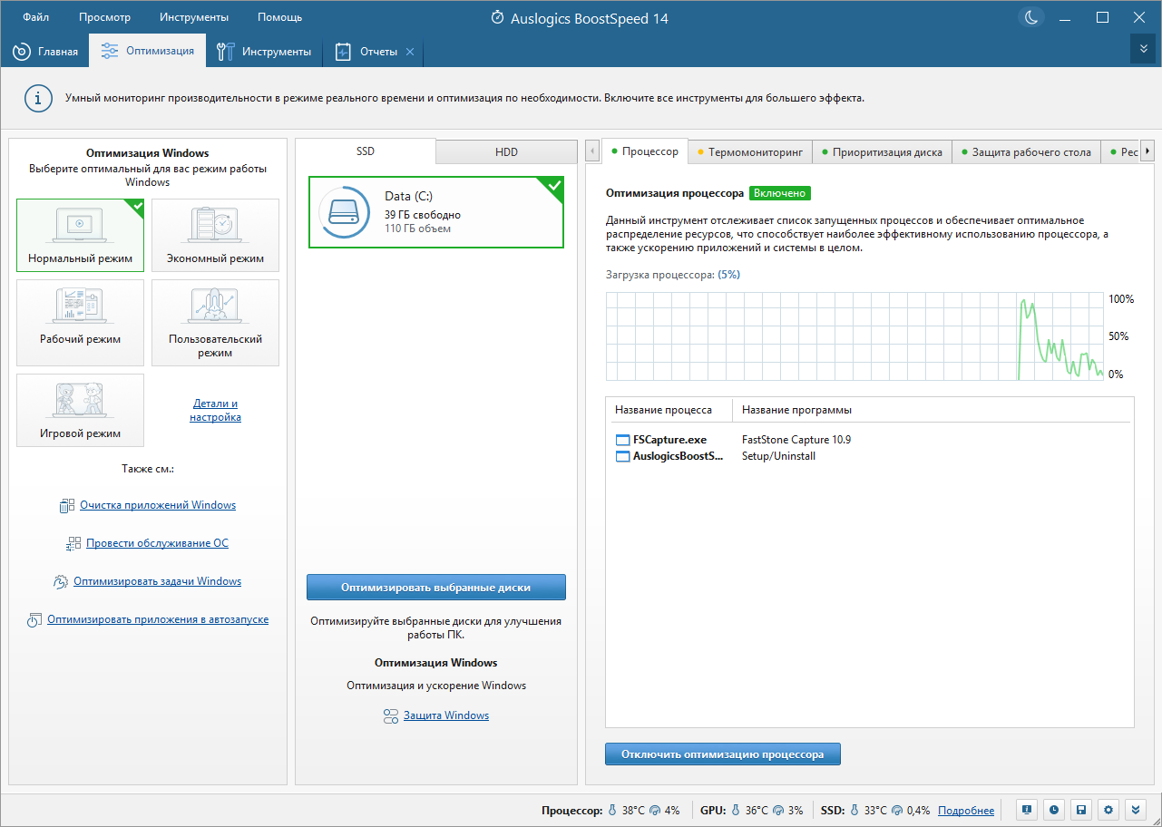Click the GPU load gauge icon
This screenshot has height=827, width=1162.
pos(779,811)
